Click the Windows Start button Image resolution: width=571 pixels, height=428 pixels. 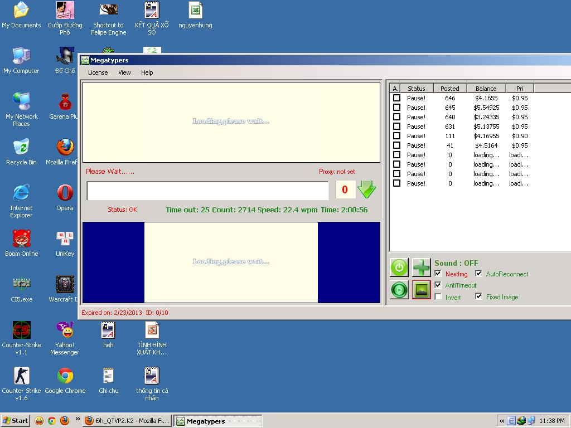coord(15,421)
